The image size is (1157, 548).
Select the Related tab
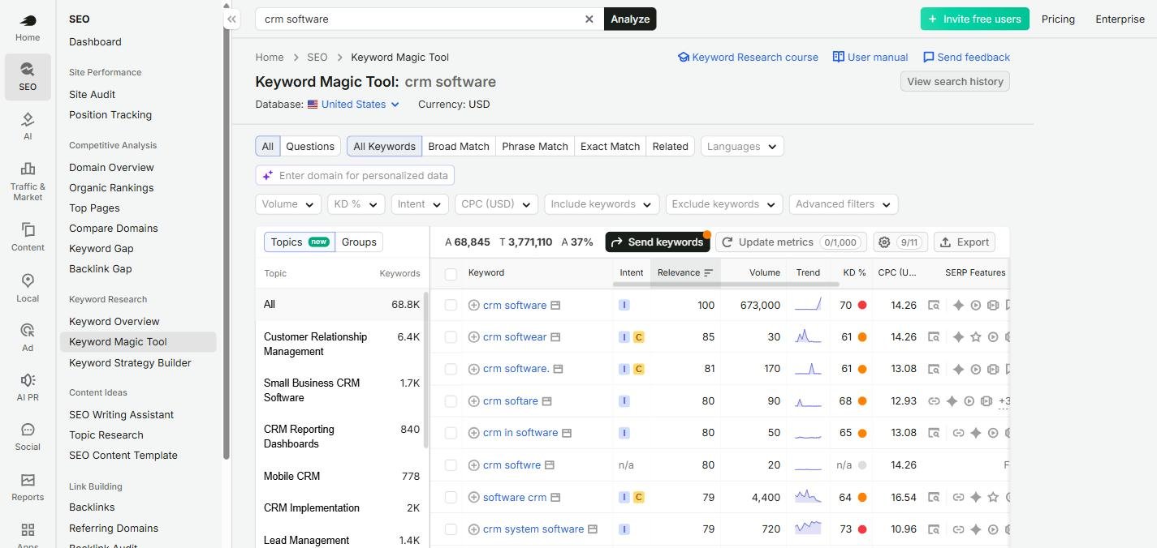(671, 146)
